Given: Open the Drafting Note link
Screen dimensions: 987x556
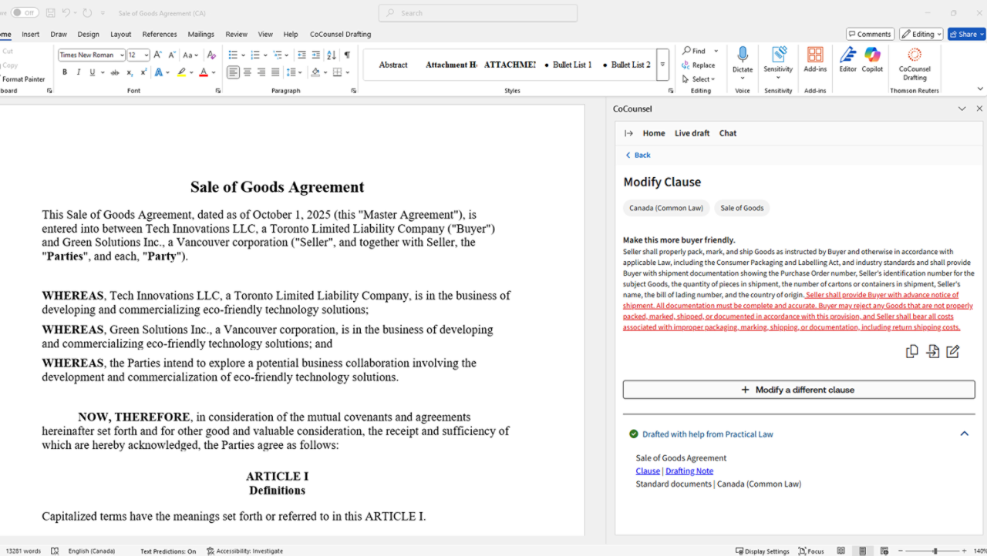Looking at the screenshot, I should pos(689,471).
